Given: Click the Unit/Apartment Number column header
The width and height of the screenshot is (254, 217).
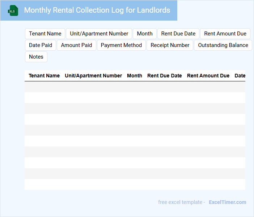Looking at the screenshot, I should point(93,76).
